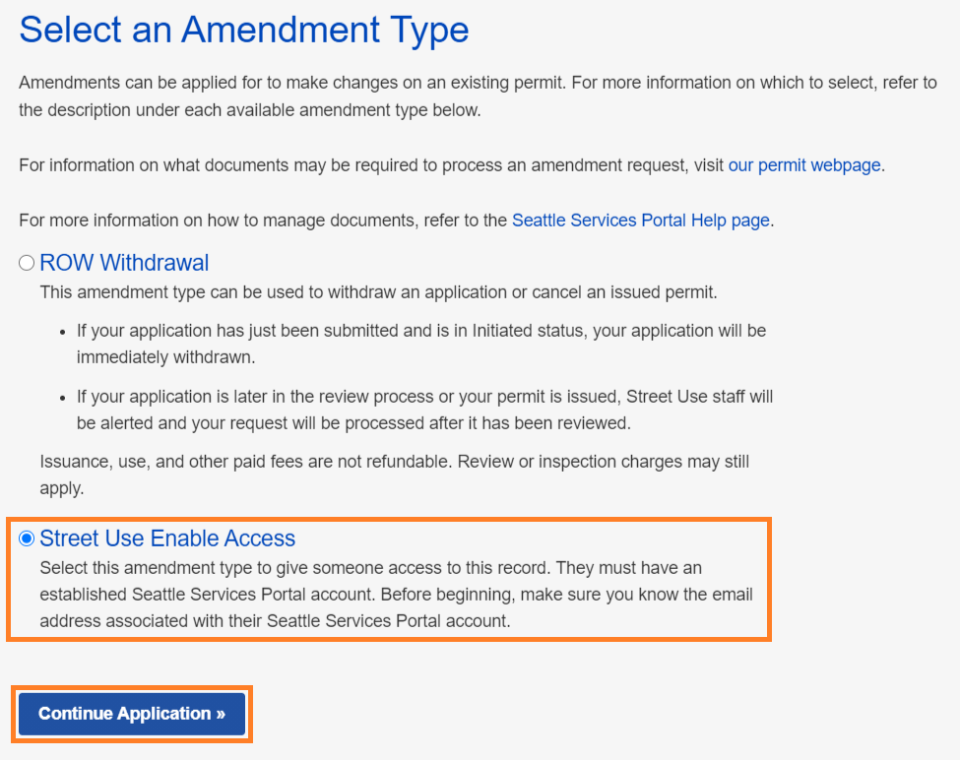Confirm Street Use Enable Access selection

coord(28,538)
